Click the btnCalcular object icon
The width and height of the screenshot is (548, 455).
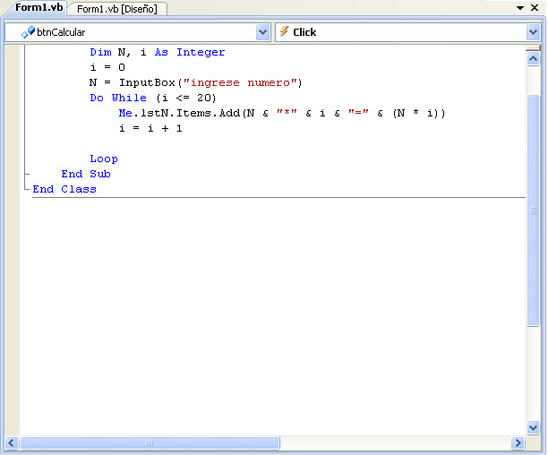point(28,32)
